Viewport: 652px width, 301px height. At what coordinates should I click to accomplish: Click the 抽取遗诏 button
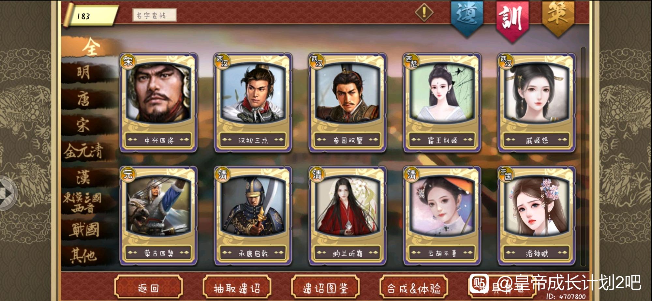click(x=237, y=288)
